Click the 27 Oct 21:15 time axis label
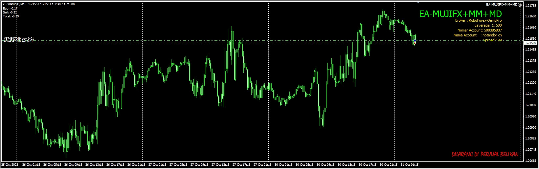The image size is (539, 169). coord(262,165)
